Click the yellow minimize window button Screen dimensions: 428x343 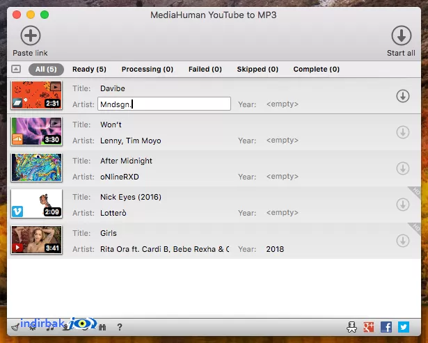click(31, 15)
